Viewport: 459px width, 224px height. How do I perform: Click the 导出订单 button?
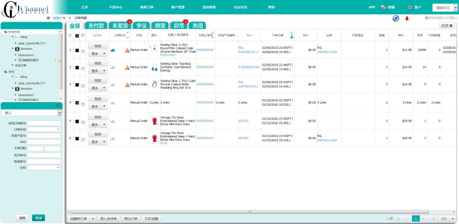pos(130,218)
